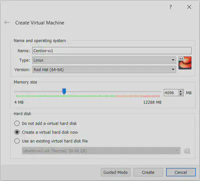The width and height of the screenshot is (200, 181).
Task: Close the Create Virtual Machine dialog
Action: (x=189, y=7)
